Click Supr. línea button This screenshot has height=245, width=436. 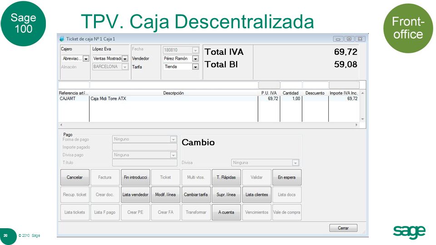coord(226,195)
